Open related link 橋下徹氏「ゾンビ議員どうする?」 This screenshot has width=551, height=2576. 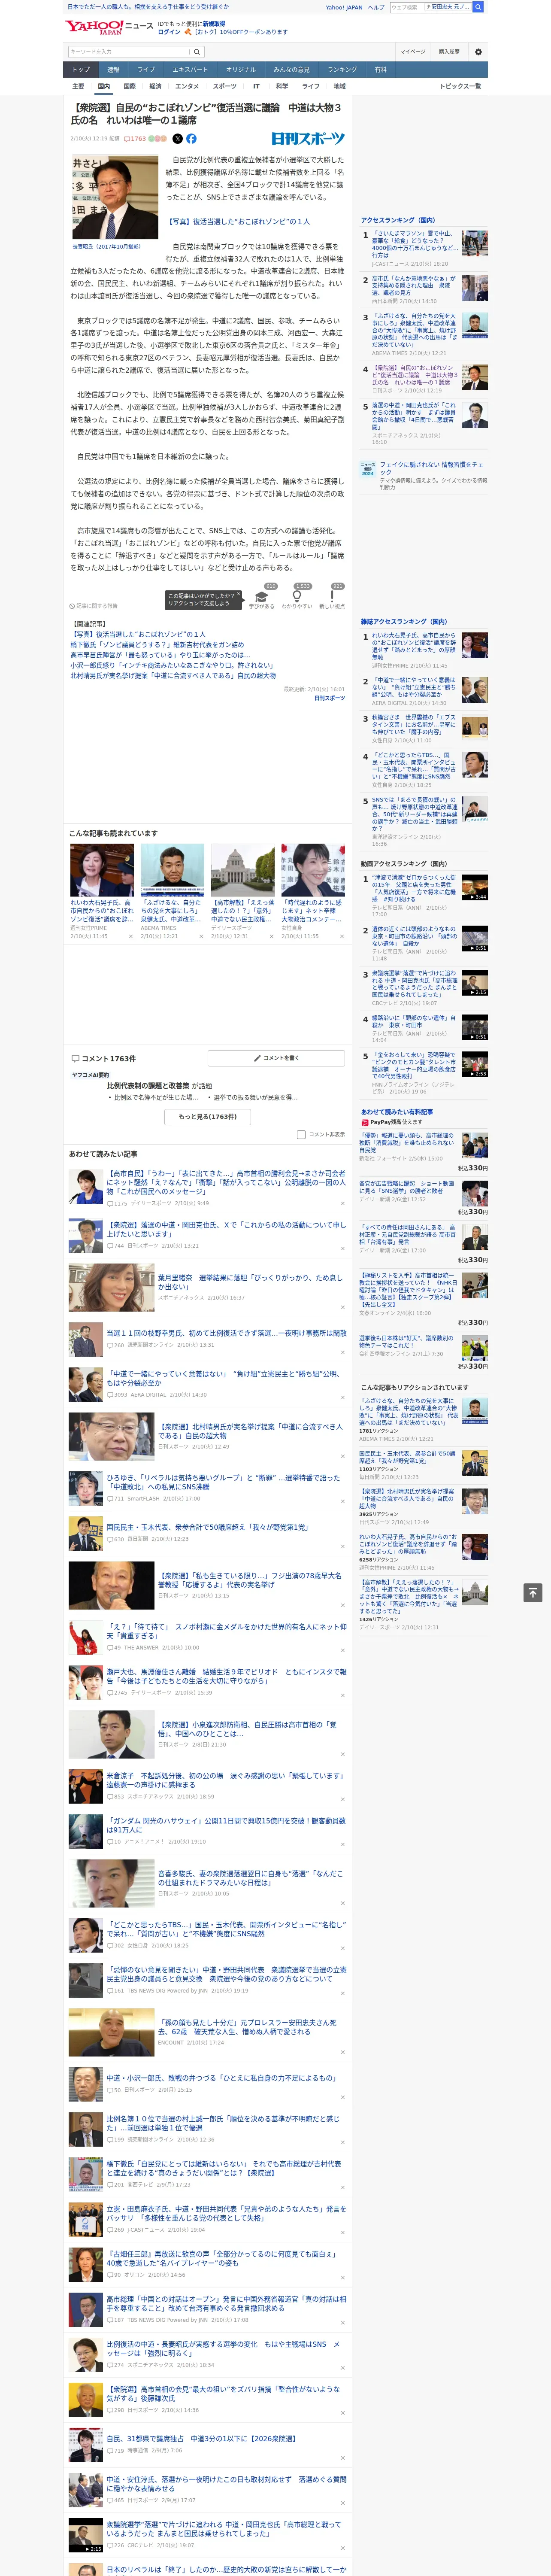157,645
